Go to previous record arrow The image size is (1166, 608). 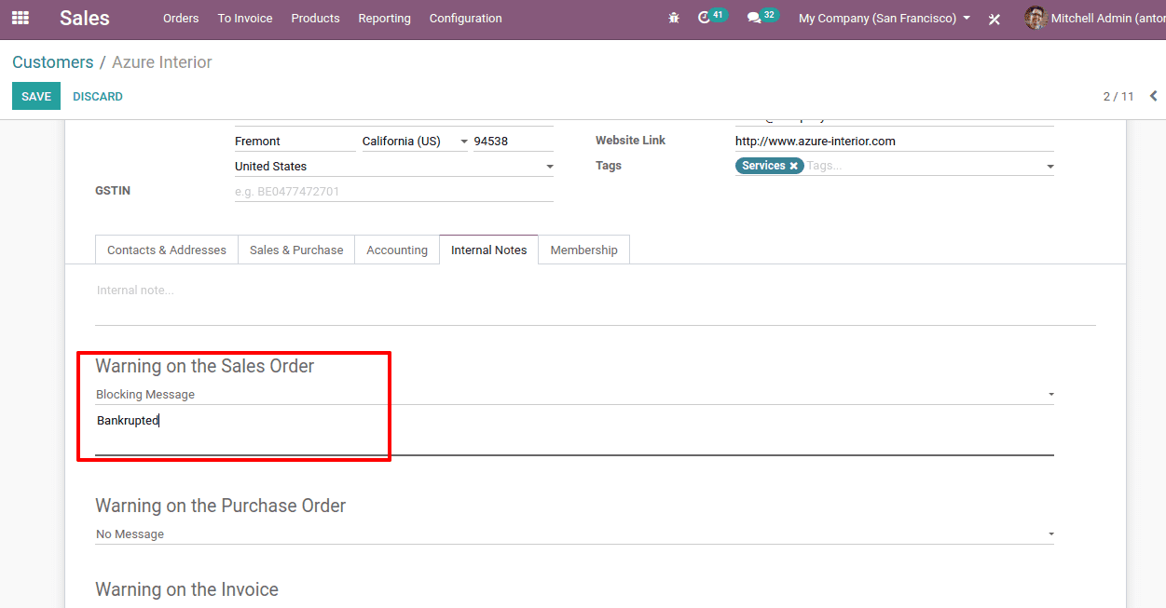[1154, 96]
